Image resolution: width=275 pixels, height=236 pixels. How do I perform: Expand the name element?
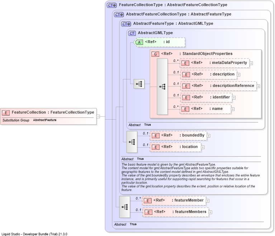[233, 109]
